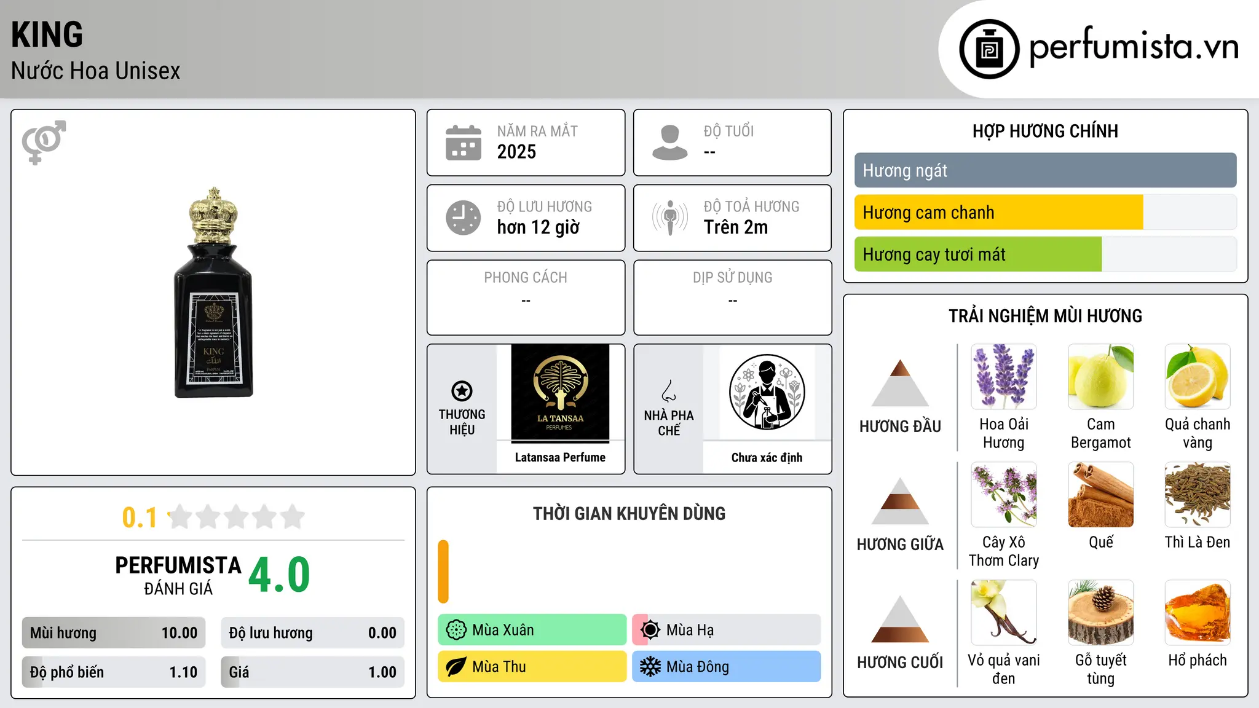Click the KING perfume title
The height and width of the screenshot is (708, 1259).
[47, 34]
